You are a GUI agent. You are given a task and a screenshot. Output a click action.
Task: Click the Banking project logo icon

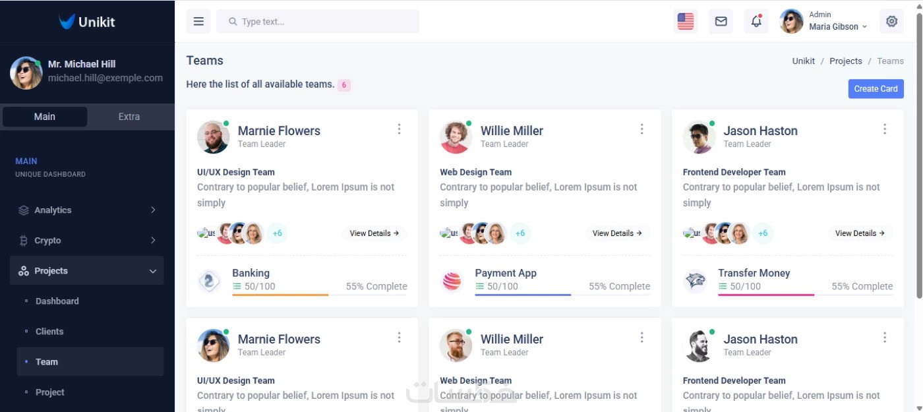click(209, 281)
